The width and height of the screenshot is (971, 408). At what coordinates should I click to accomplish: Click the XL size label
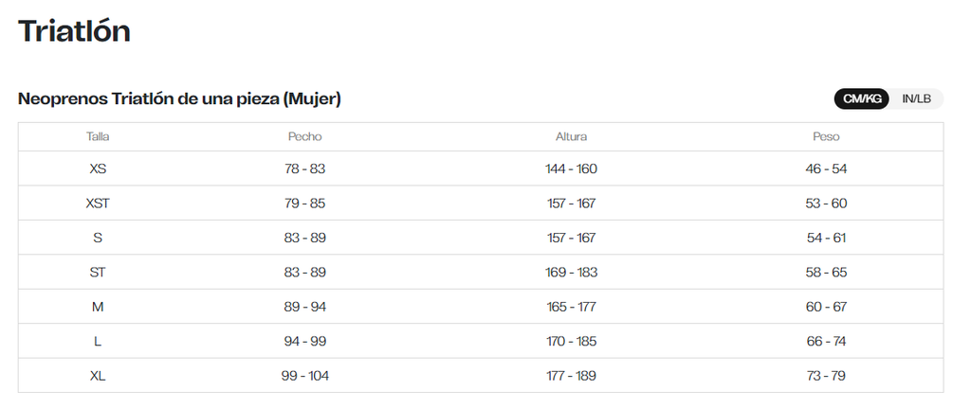coord(98,376)
